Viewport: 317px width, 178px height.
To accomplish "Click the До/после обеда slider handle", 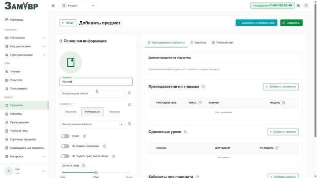I will tap(96, 173).
